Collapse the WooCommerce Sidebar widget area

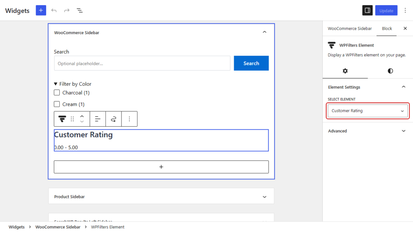(265, 32)
